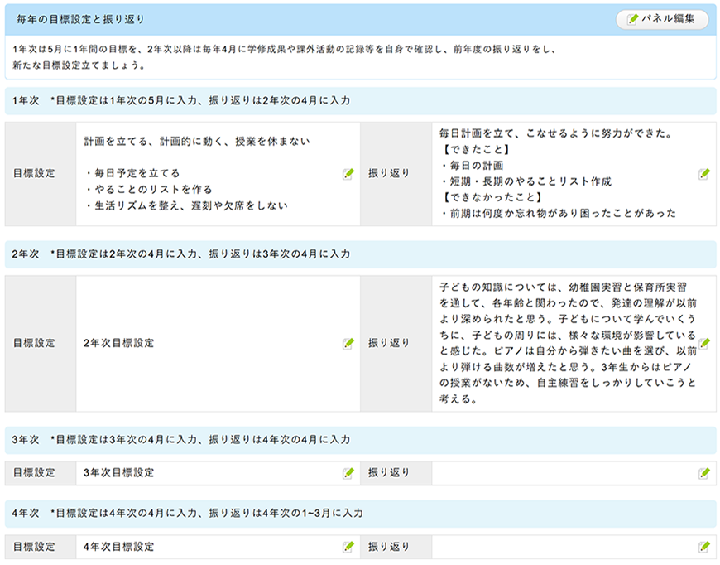Click the 1年次 goal text starting 計画を立てる
This screenshot has width=720, height=565.
tap(197, 142)
